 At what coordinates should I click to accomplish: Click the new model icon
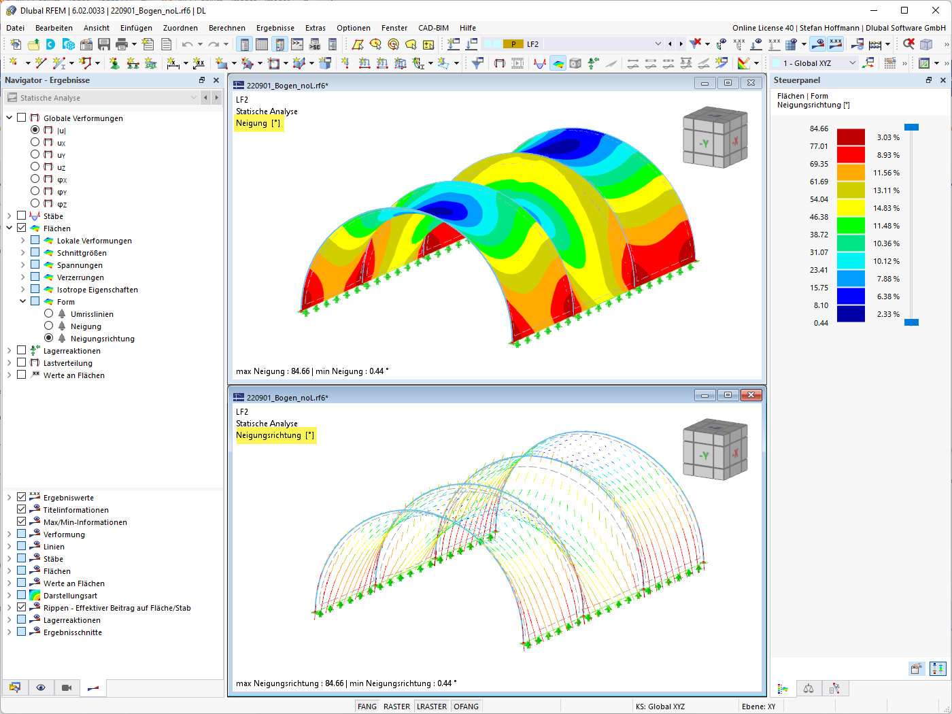click(16, 44)
